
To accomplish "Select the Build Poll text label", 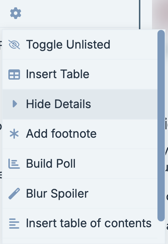I will point(51,164).
